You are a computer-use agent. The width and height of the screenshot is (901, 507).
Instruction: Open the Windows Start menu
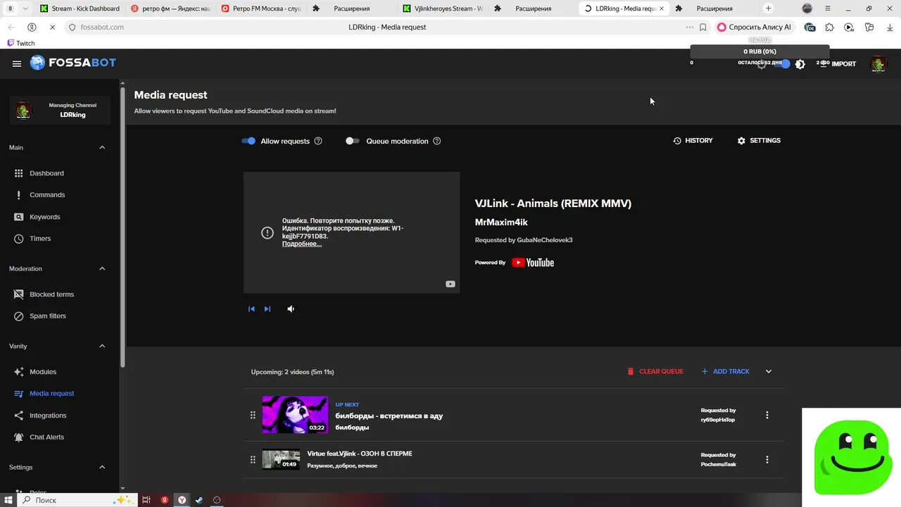[10, 500]
